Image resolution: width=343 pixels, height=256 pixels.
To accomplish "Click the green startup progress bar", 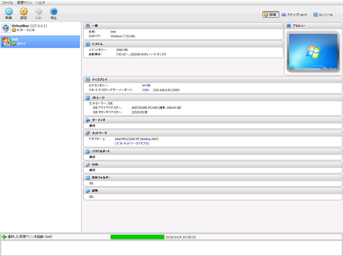I will 137,237.
